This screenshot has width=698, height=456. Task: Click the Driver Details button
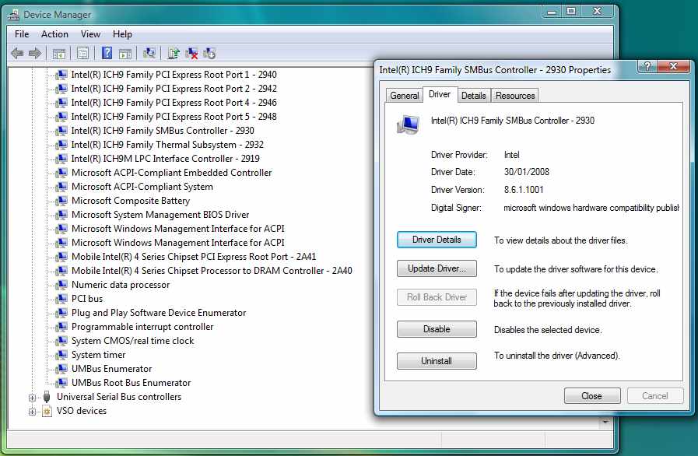pos(437,240)
